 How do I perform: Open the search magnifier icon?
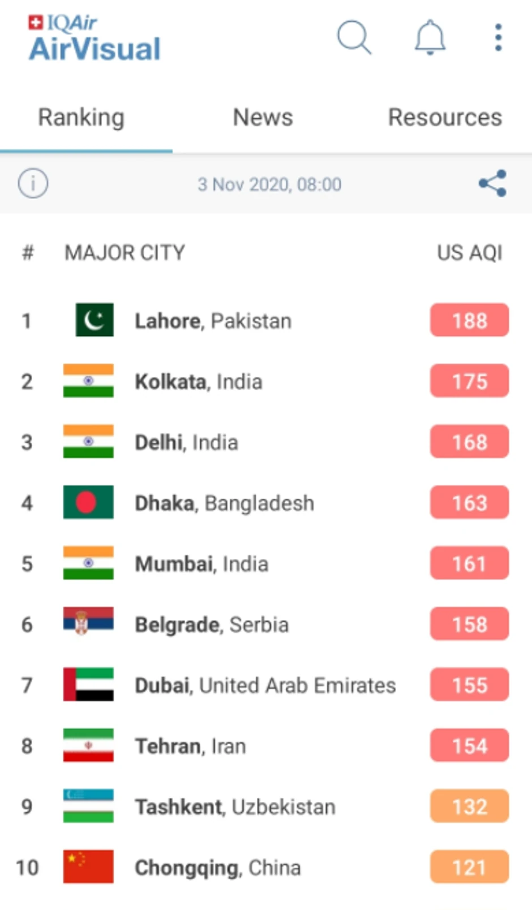[x=354, y=37]
